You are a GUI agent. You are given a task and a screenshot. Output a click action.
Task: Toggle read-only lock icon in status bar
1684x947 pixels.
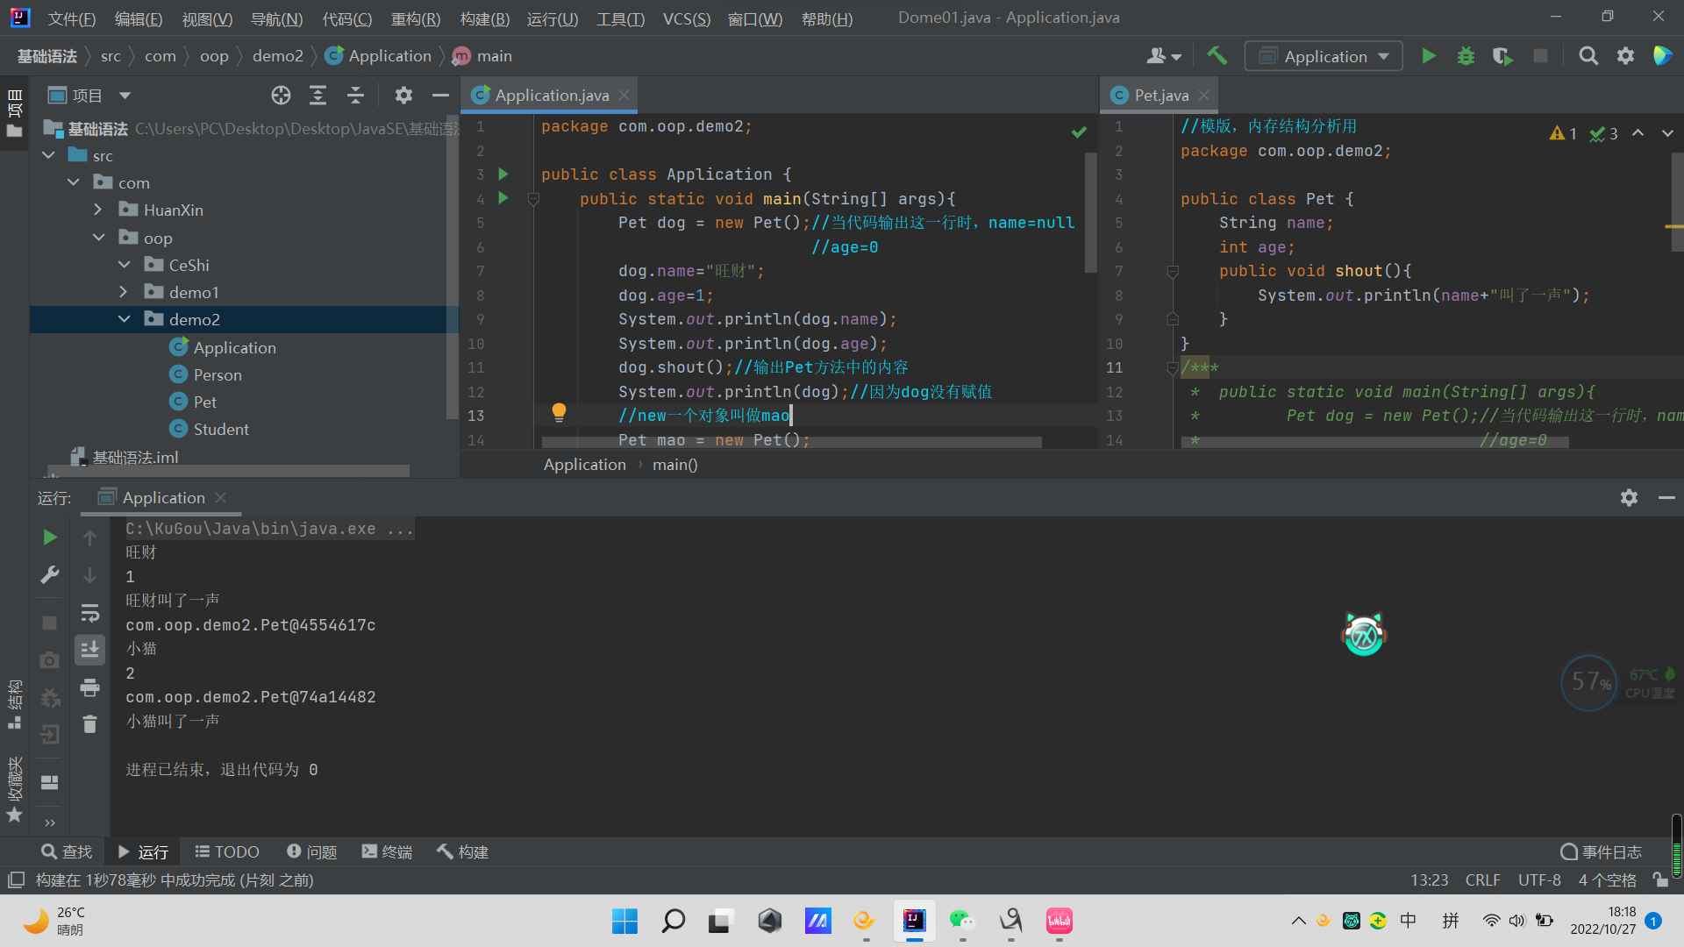click(1659, 879)
